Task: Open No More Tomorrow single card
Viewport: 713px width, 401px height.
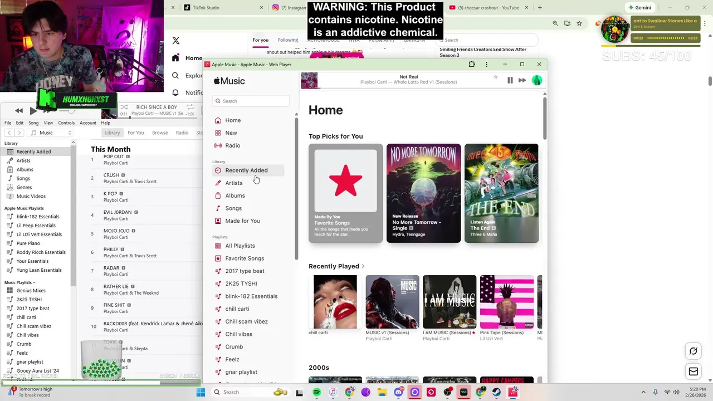Action: point(423,193)
